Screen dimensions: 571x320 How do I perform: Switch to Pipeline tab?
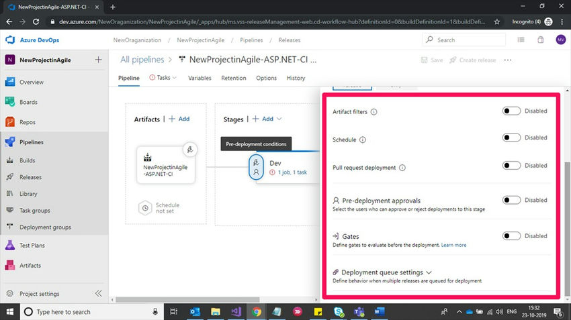(x=129, y=78)
